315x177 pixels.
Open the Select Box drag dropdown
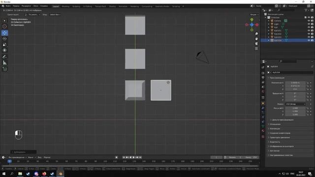(x=55, y=15)
